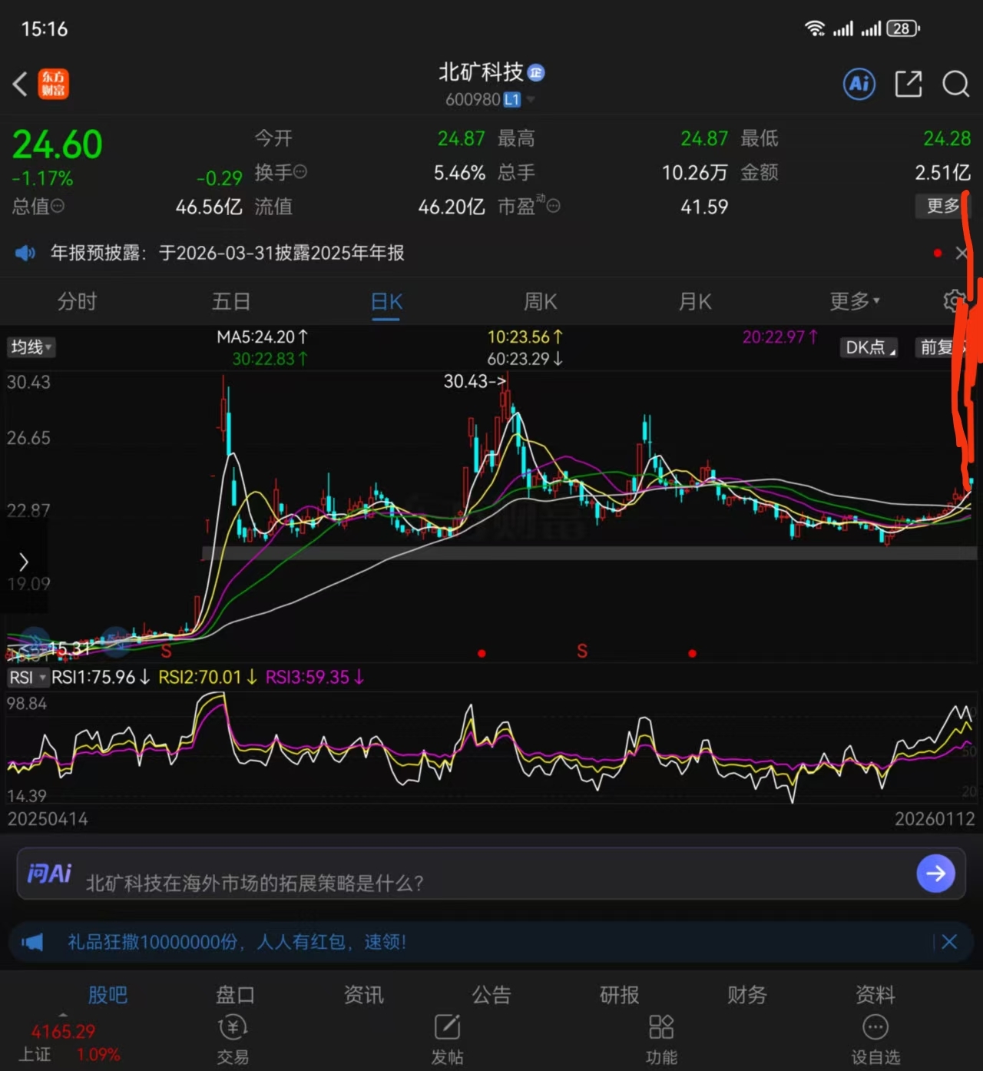Viewport: 983px width, 1071px height.
Task: Toggle the DK点 signal button
Action: click(x=869, y=347)
